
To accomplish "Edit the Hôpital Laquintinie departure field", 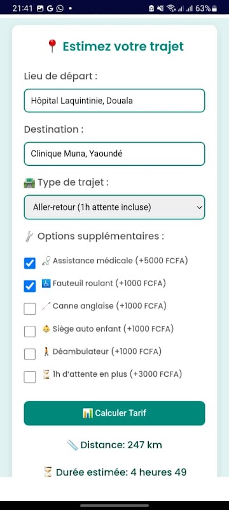I will 114,101.
